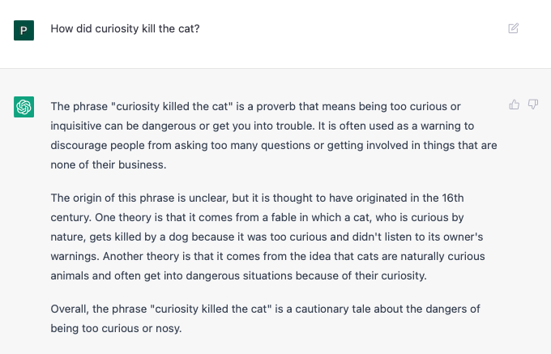Image resolution: width=551 pixels, height=354 pixels.
Task: Click the first paragraph about the proverb
Action: click(274, 135)
